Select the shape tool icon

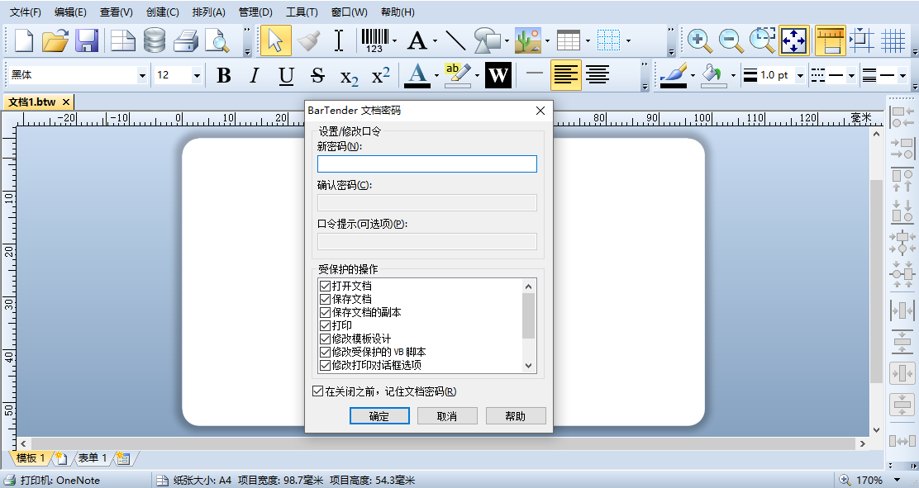pos(487,41)
